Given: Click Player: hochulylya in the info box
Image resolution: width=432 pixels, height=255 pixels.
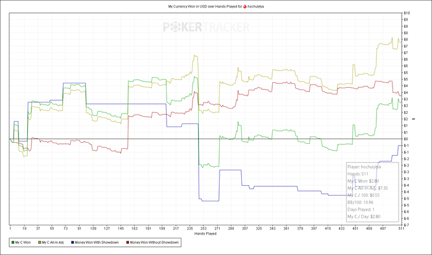Looking at the screenshot, I should point(364,167).
